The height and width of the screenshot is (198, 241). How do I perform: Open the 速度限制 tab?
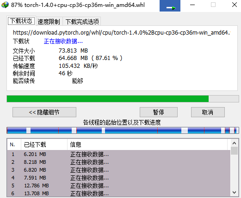(x=49, y=22)
